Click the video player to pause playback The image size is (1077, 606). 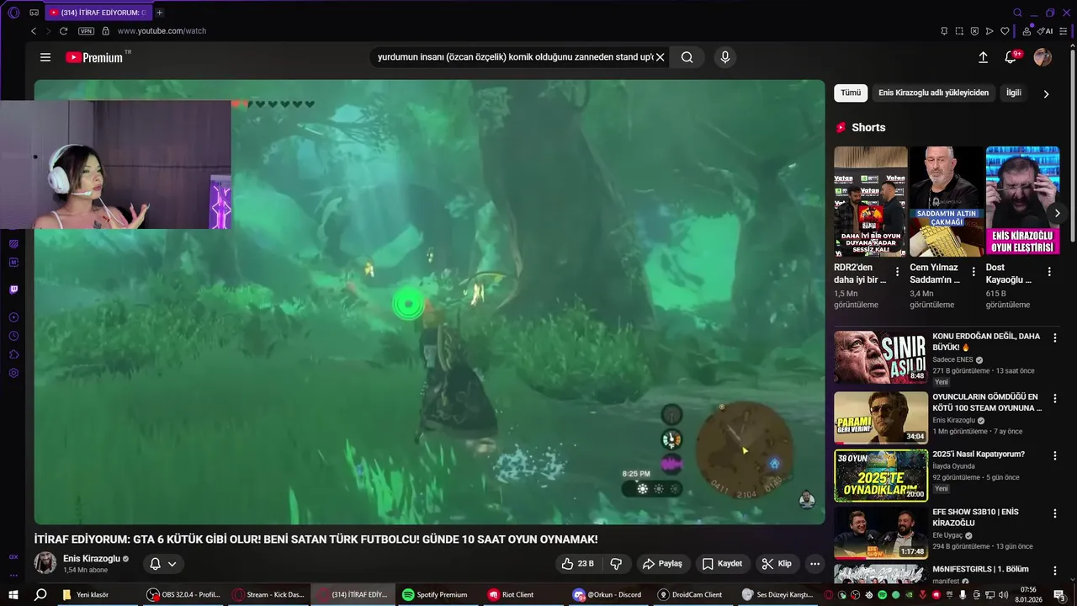(x=429, y=301)
